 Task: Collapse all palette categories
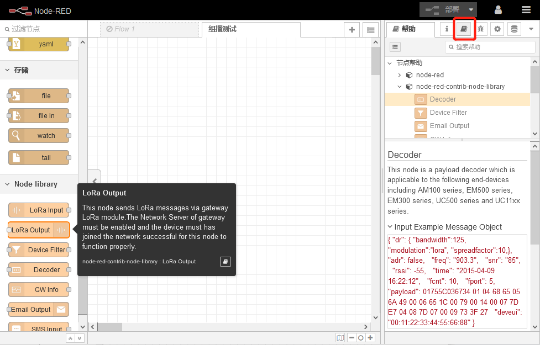[x=70, y=338]
